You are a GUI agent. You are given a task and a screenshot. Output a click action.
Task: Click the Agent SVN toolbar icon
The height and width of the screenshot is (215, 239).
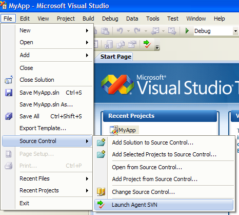pos(147,44)
